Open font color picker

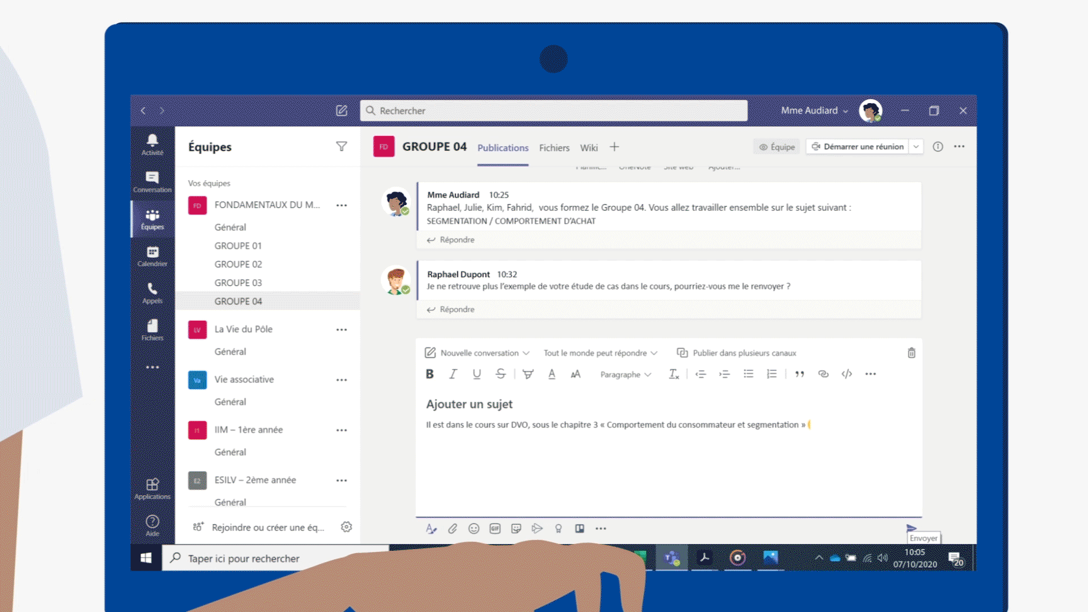coord(552,374)
